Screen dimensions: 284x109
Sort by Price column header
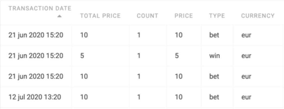click(x=184, y=16)
